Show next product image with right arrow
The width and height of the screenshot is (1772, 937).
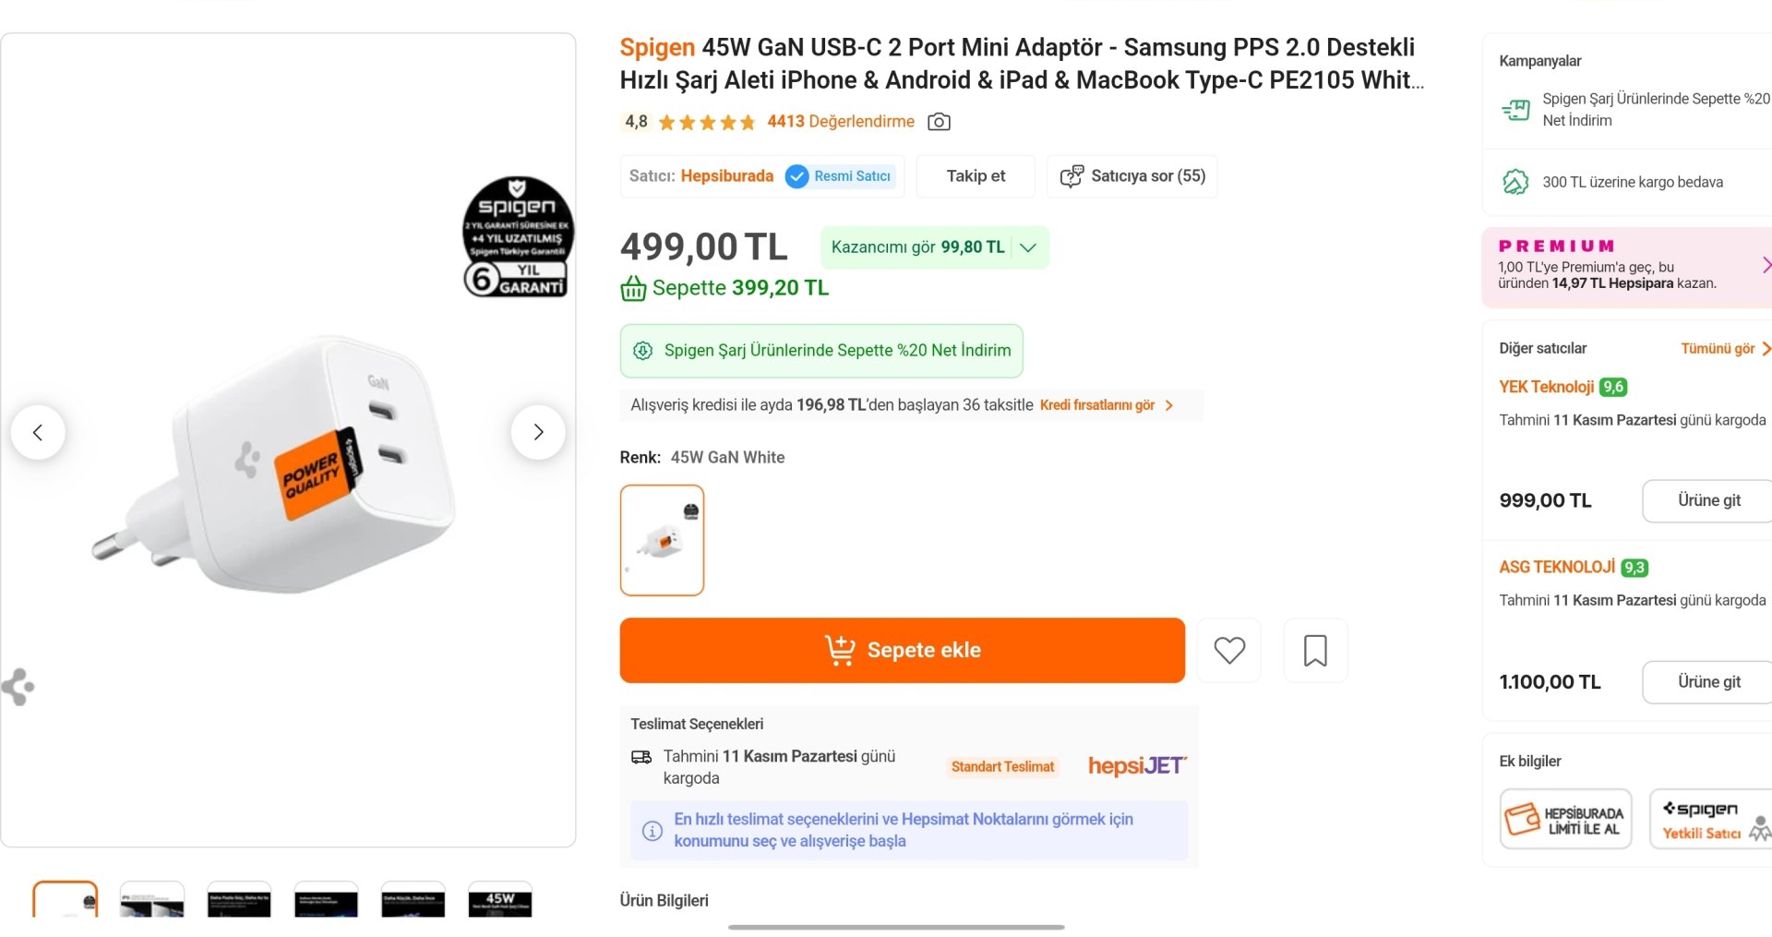coord(538,432)
